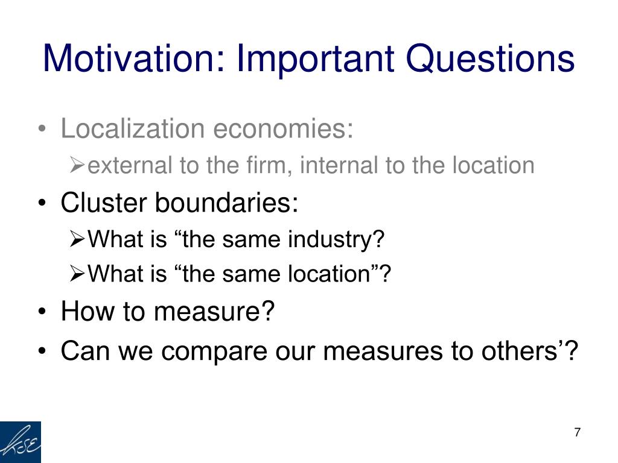Click the slide title Motivation: Important Questions
Viewport: 618px width, 463px height.
(x=308, y=59)
